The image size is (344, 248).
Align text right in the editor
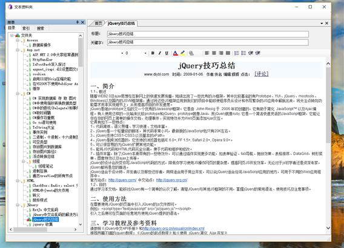[221, 53]
